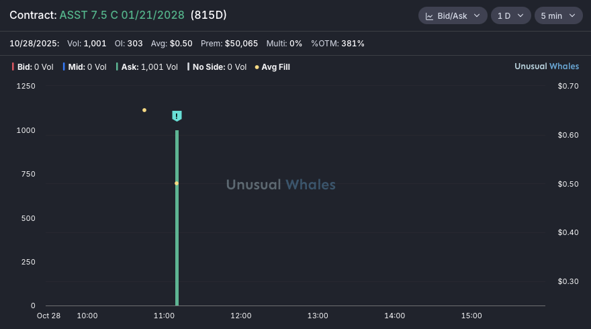Click the green ask volume bar at 11:10
The width and height of the screenshot is (591, 329).
[177, 218]
